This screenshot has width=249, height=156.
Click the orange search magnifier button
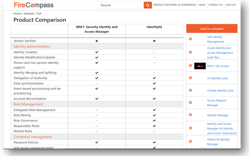click(148, 5)
